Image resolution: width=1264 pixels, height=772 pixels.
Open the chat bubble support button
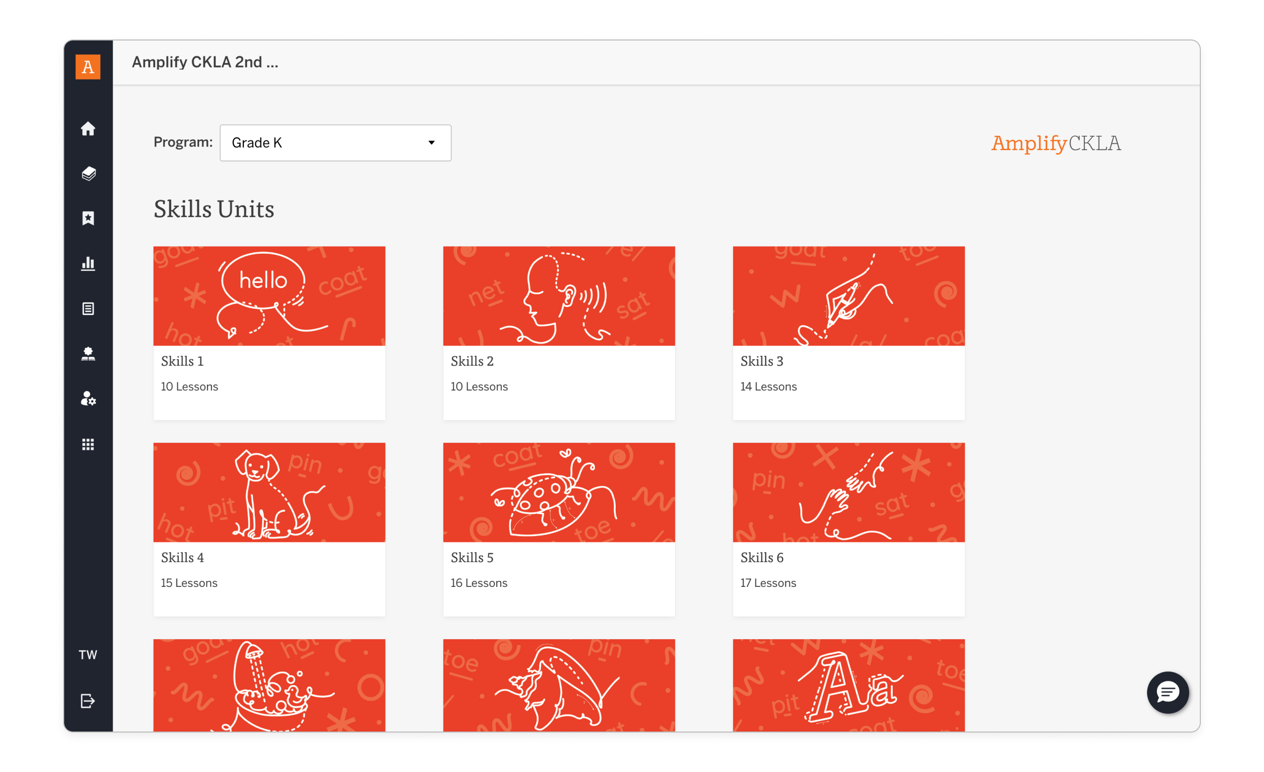tap(1168, 693)
